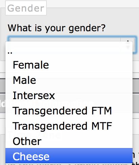Select Transgendered MTF
Screen dimensions: 139x165
(69, 126)
